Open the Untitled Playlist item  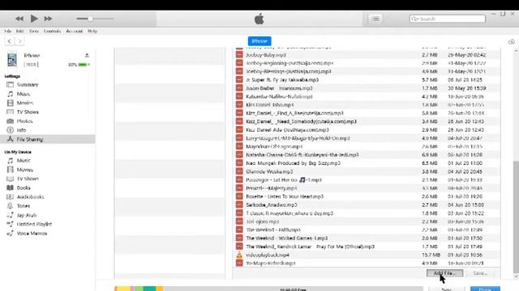[34, 224]
